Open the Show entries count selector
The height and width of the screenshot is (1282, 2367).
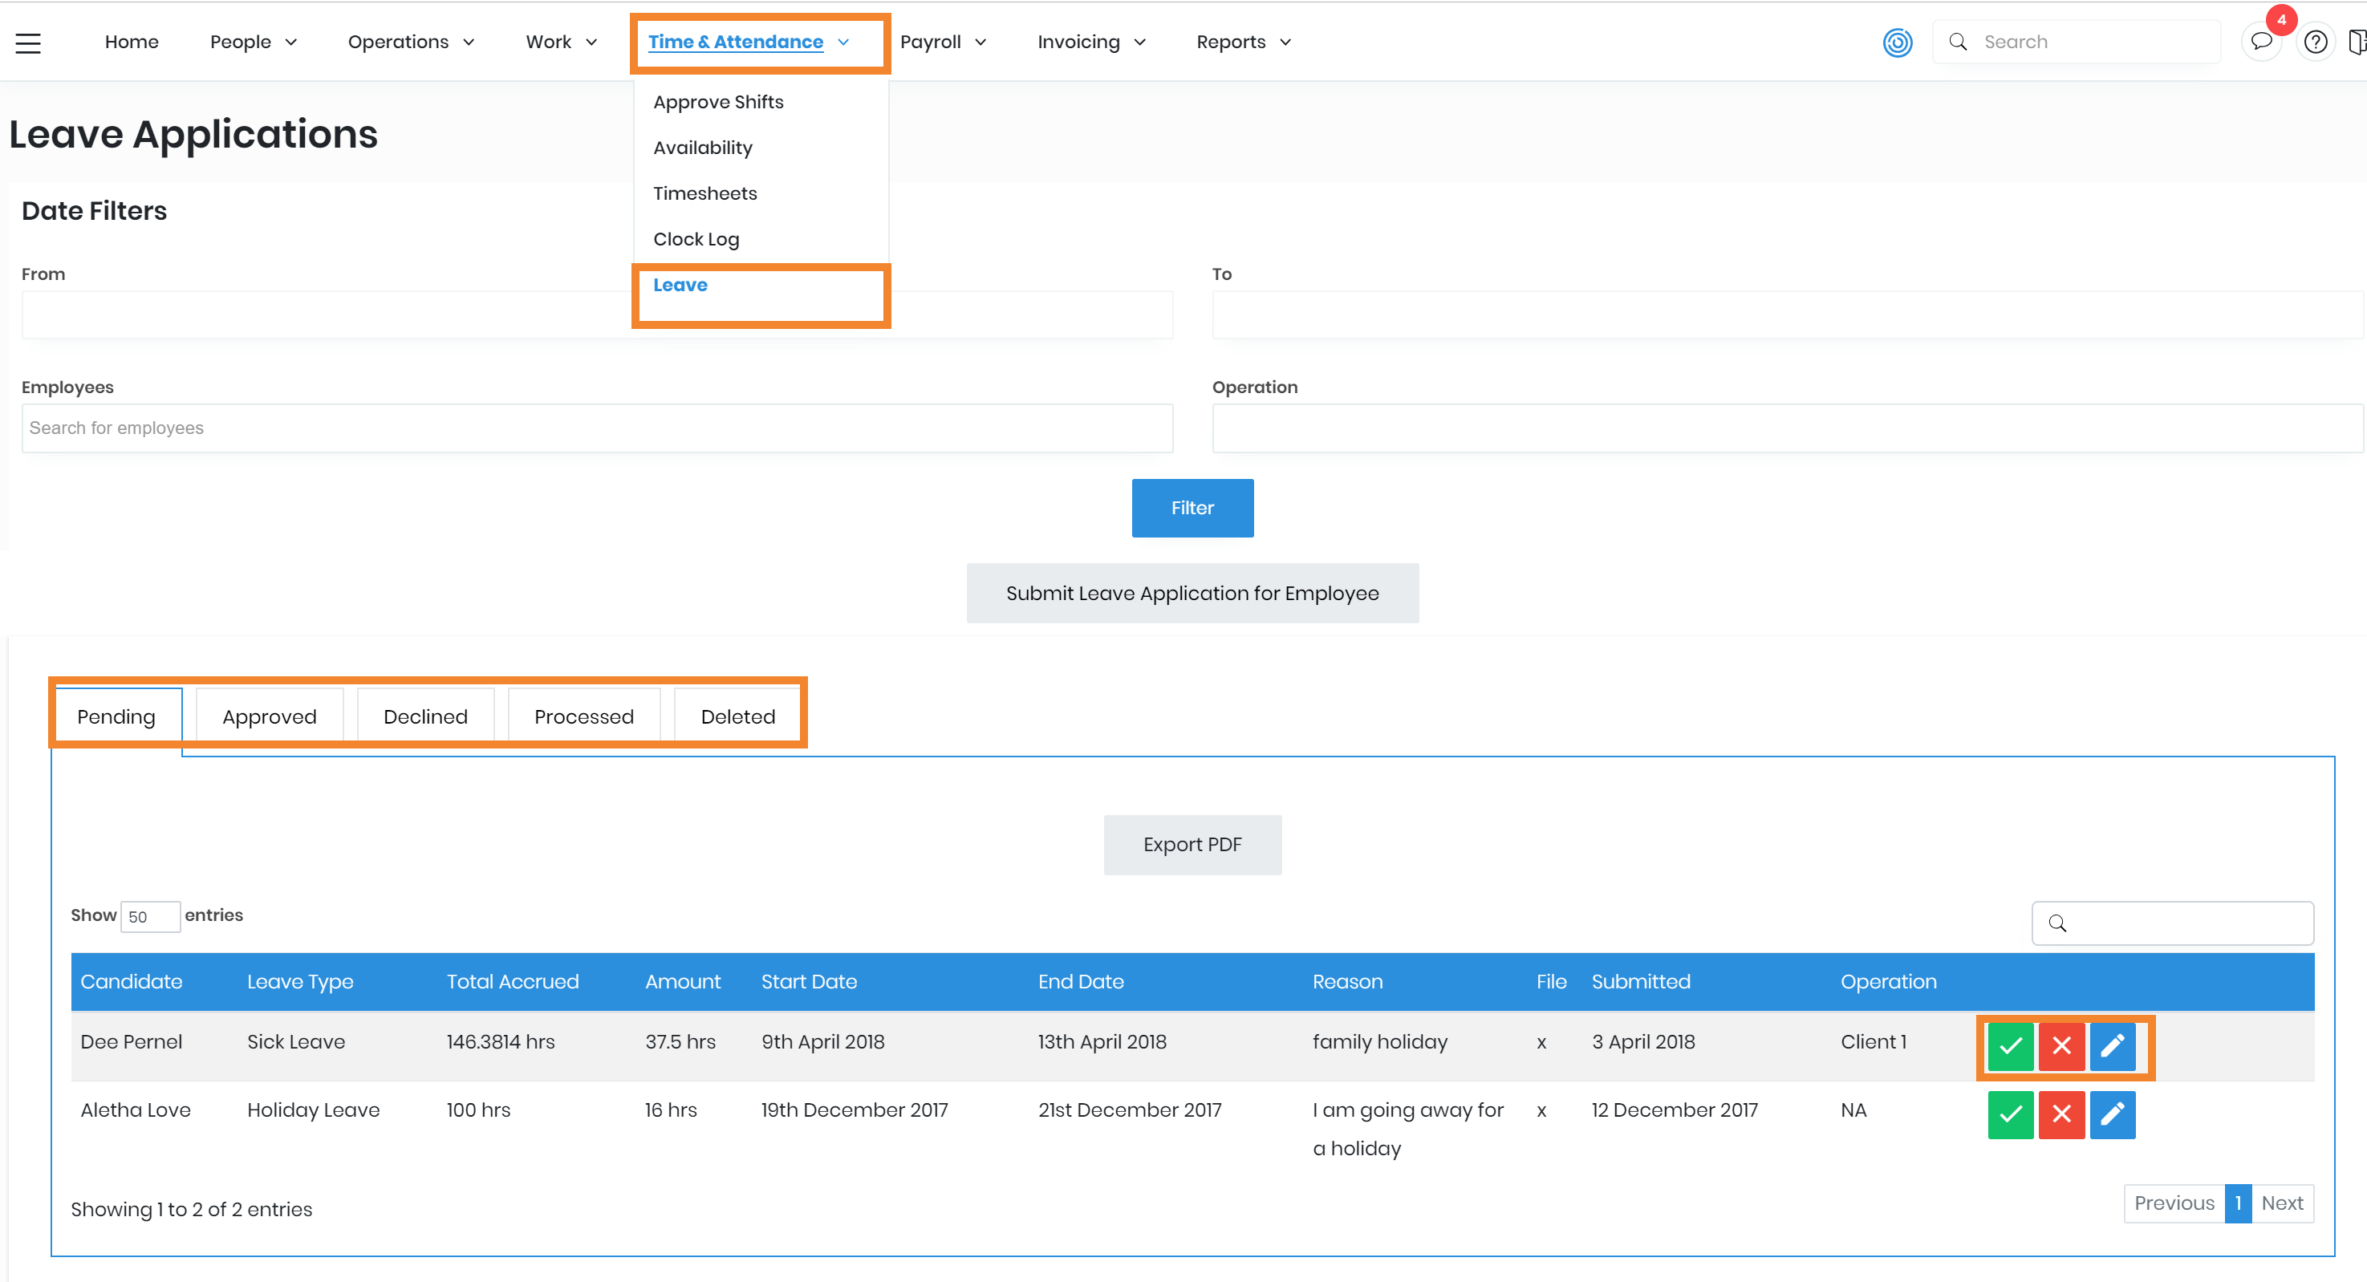click(150, 916)
